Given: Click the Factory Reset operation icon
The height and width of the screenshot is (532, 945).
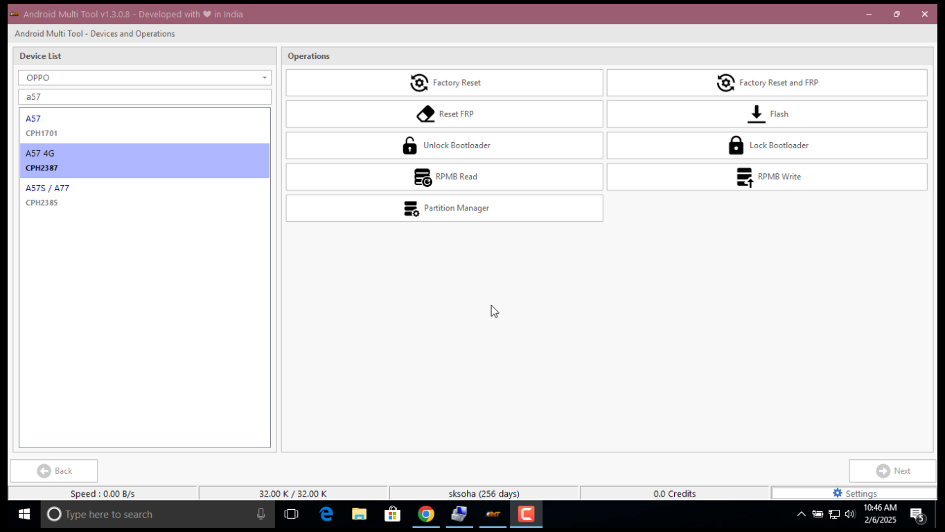Looking at the screenshot, I should point(419,83).
